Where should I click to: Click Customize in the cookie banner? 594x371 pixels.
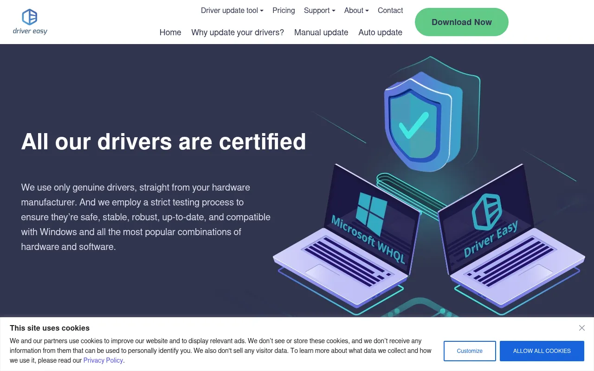470,351
